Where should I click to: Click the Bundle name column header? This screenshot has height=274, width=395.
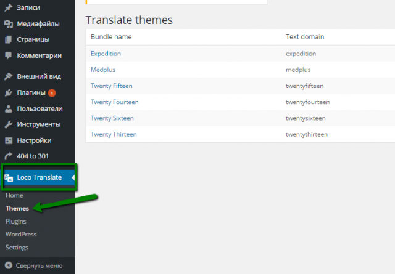coord(111,37)
